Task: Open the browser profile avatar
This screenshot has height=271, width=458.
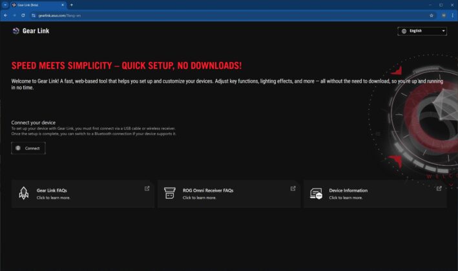Action: point(444,15)
